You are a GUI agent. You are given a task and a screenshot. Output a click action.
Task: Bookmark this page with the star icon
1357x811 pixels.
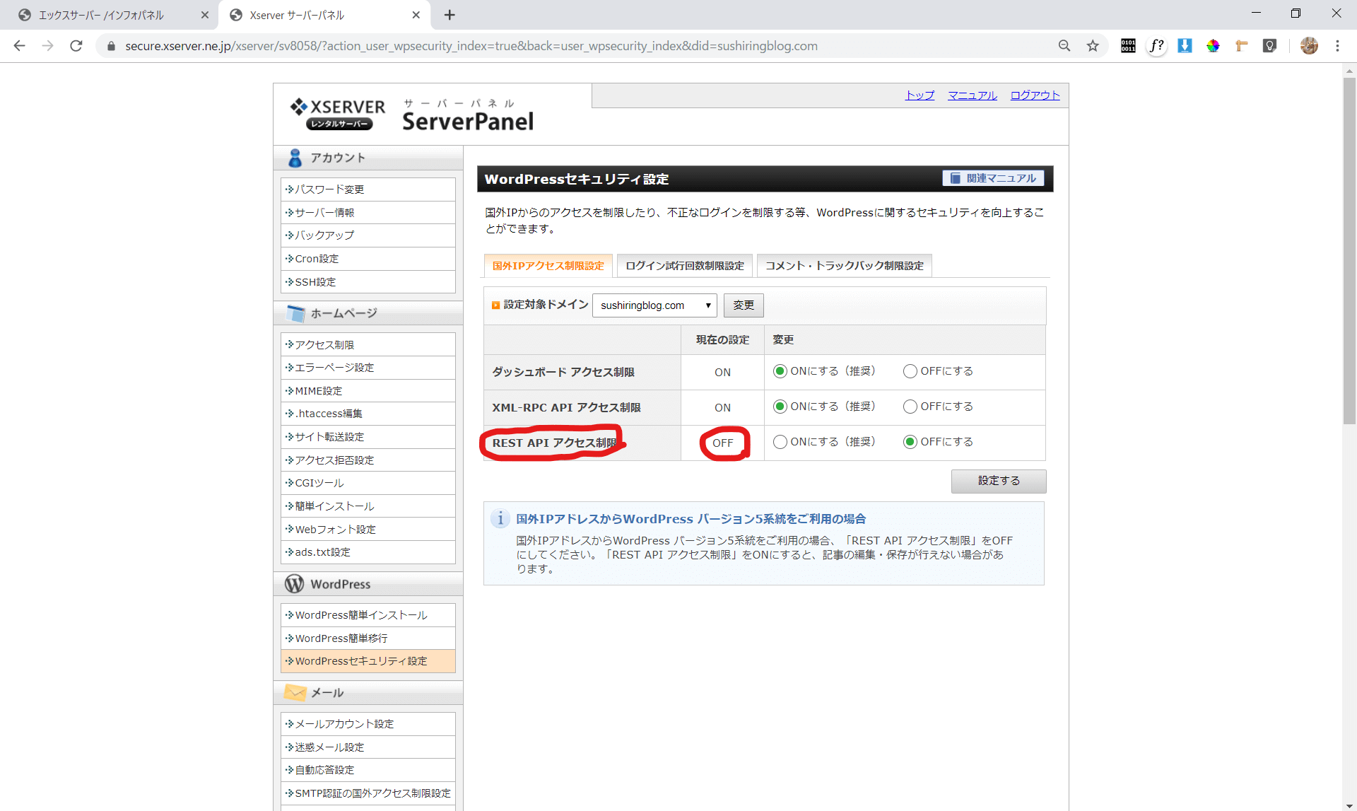pos(1093,46)
